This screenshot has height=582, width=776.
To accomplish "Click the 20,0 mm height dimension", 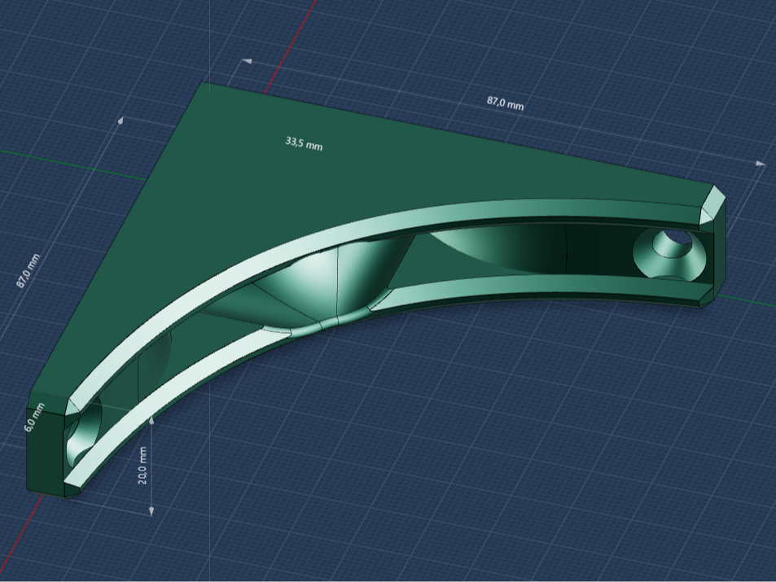I will [143, 466].
